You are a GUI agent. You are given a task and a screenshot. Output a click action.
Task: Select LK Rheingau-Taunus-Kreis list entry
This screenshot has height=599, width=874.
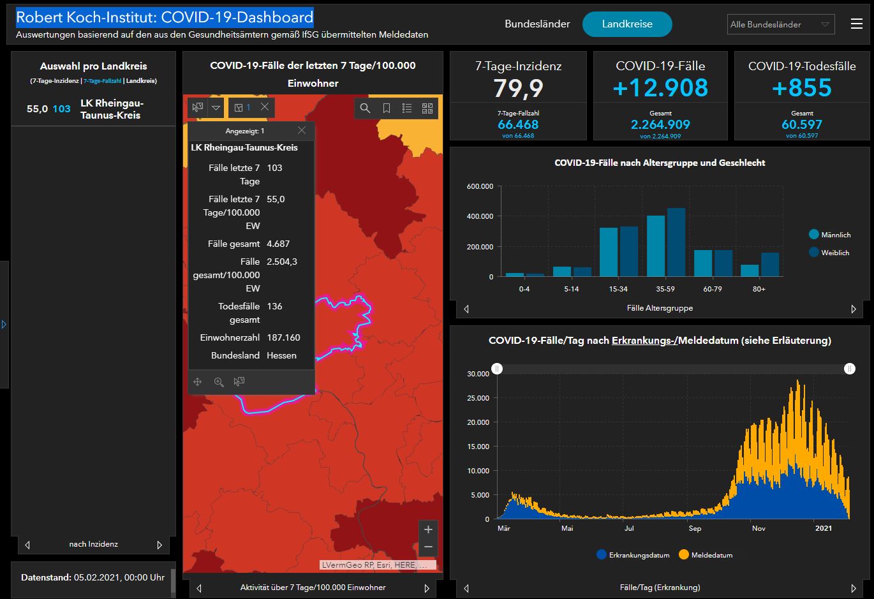pos(93,109)
